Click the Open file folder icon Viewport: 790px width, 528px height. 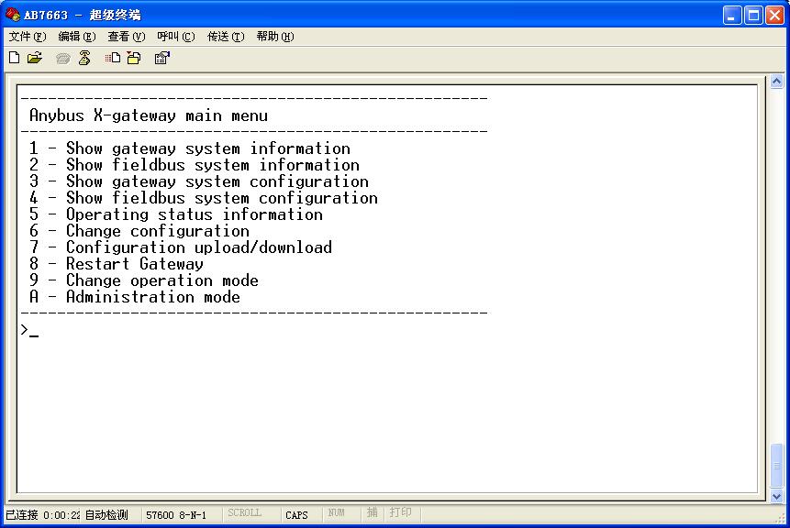coord(35,59)
